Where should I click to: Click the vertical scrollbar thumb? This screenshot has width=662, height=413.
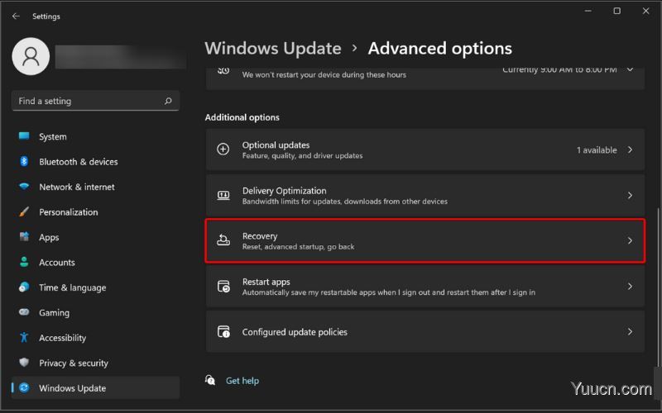point(657,287)
